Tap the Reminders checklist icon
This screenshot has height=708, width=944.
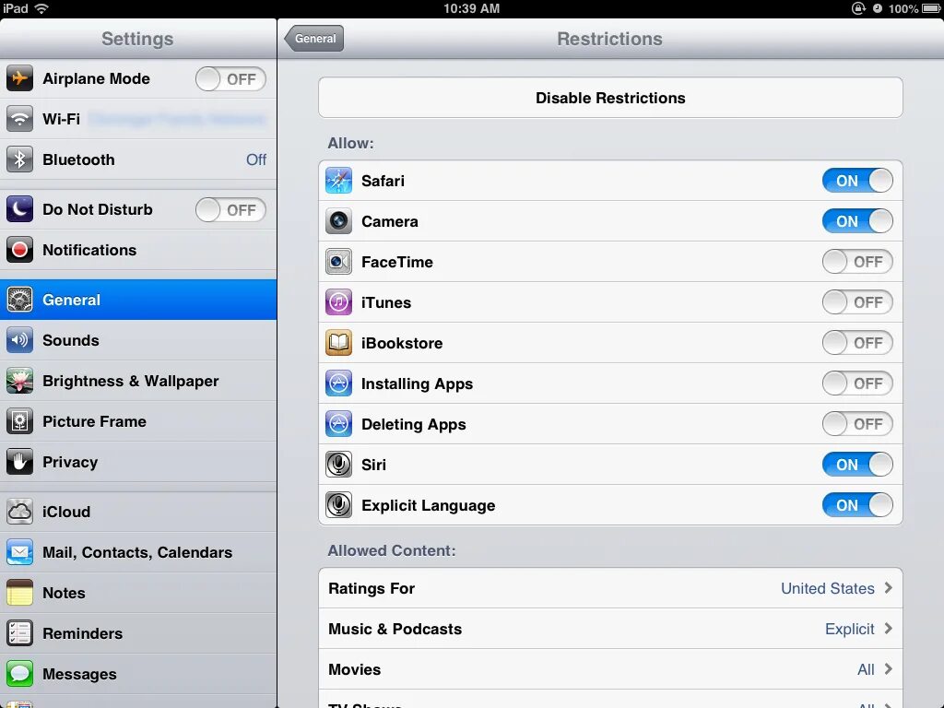tap(20, 633)
